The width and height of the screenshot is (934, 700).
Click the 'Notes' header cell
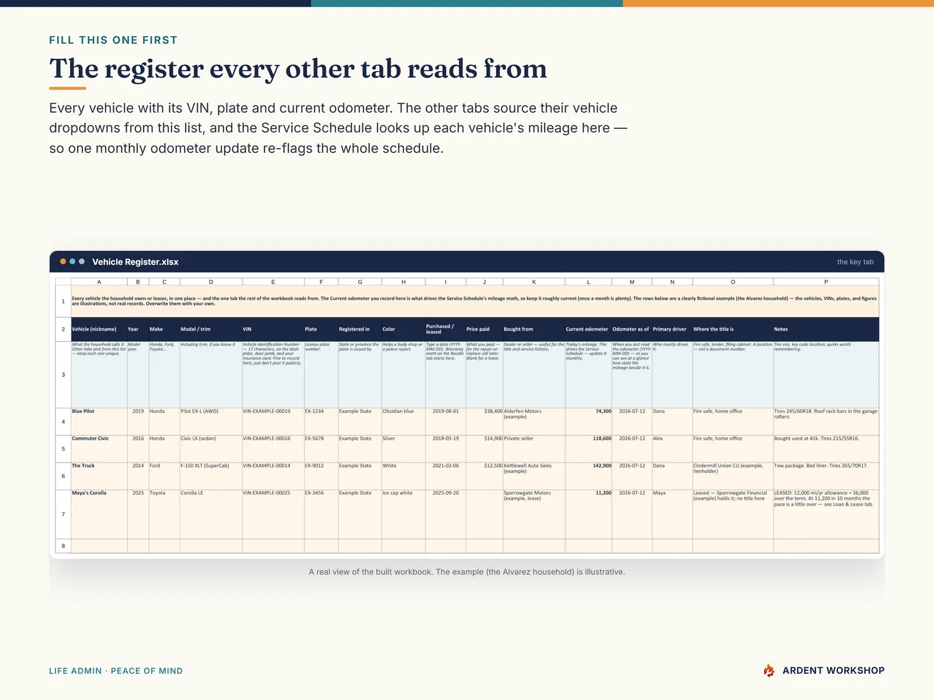[826, 329]
